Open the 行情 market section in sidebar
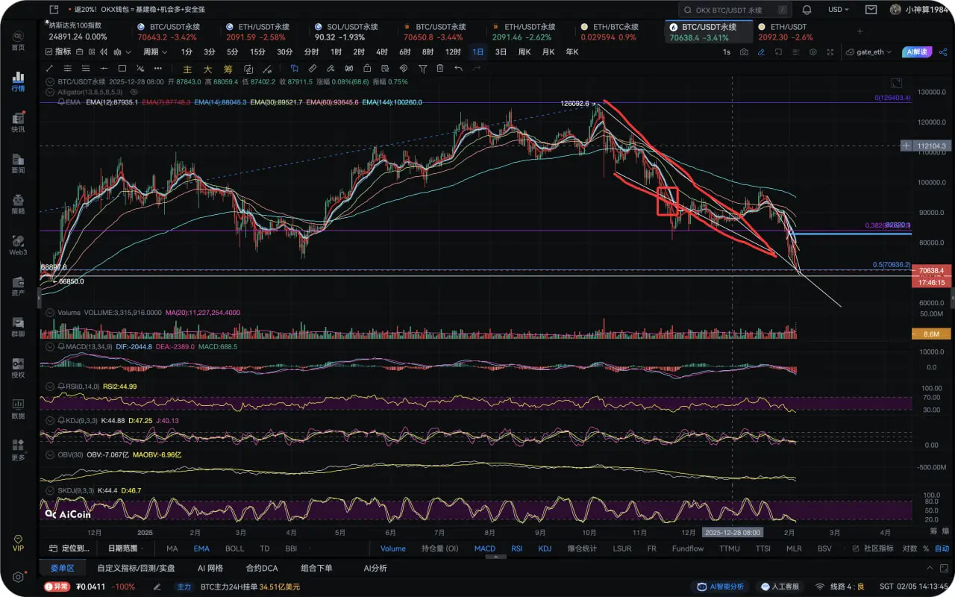The width and height of the screenshot is (955, 597). pyautogui.click(x=18, y=81)
